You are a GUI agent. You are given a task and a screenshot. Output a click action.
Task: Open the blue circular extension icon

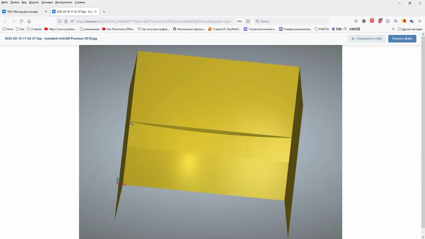[388, 21]
